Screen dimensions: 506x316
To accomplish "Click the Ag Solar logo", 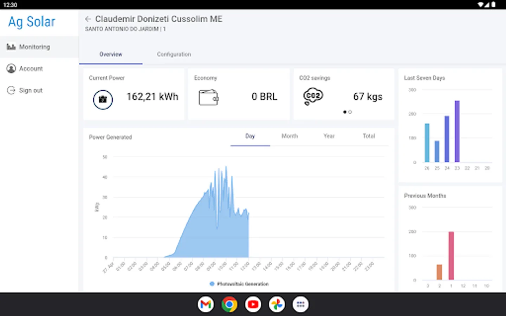I will click(32, 22).
